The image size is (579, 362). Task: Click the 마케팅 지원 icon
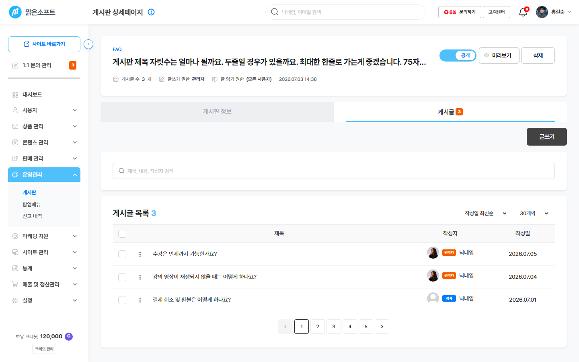click(15, 236)
